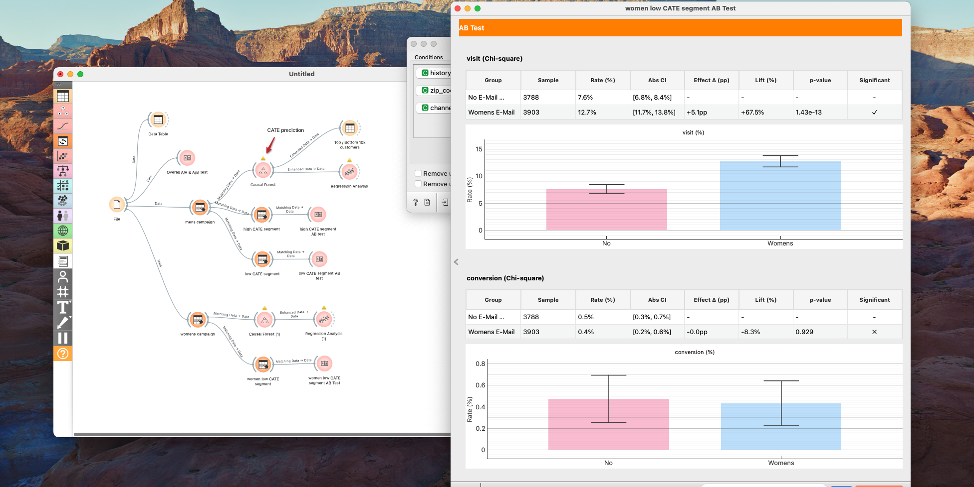Tick the second Remove checkbox

pos(418,184)
